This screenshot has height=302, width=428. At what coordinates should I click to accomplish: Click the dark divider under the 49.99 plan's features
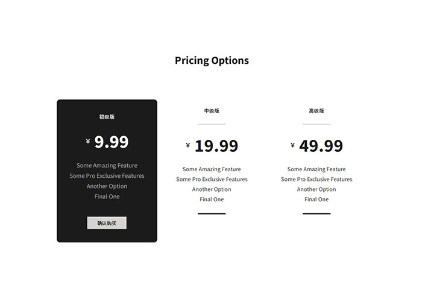pos(316,213)
